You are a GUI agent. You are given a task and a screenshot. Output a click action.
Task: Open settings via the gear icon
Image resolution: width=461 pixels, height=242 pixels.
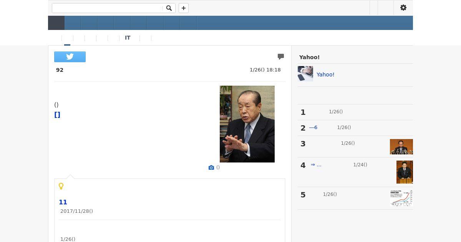tap(403, 8)
